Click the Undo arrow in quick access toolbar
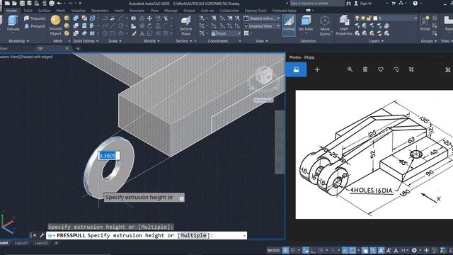This screenshot has height=255, width=453. pos(59,4)
